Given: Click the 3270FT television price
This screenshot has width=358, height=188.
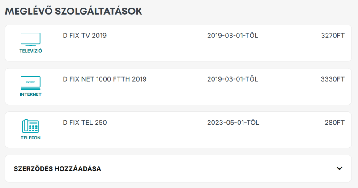Looking at the screenshot, I should coord(332,36).
